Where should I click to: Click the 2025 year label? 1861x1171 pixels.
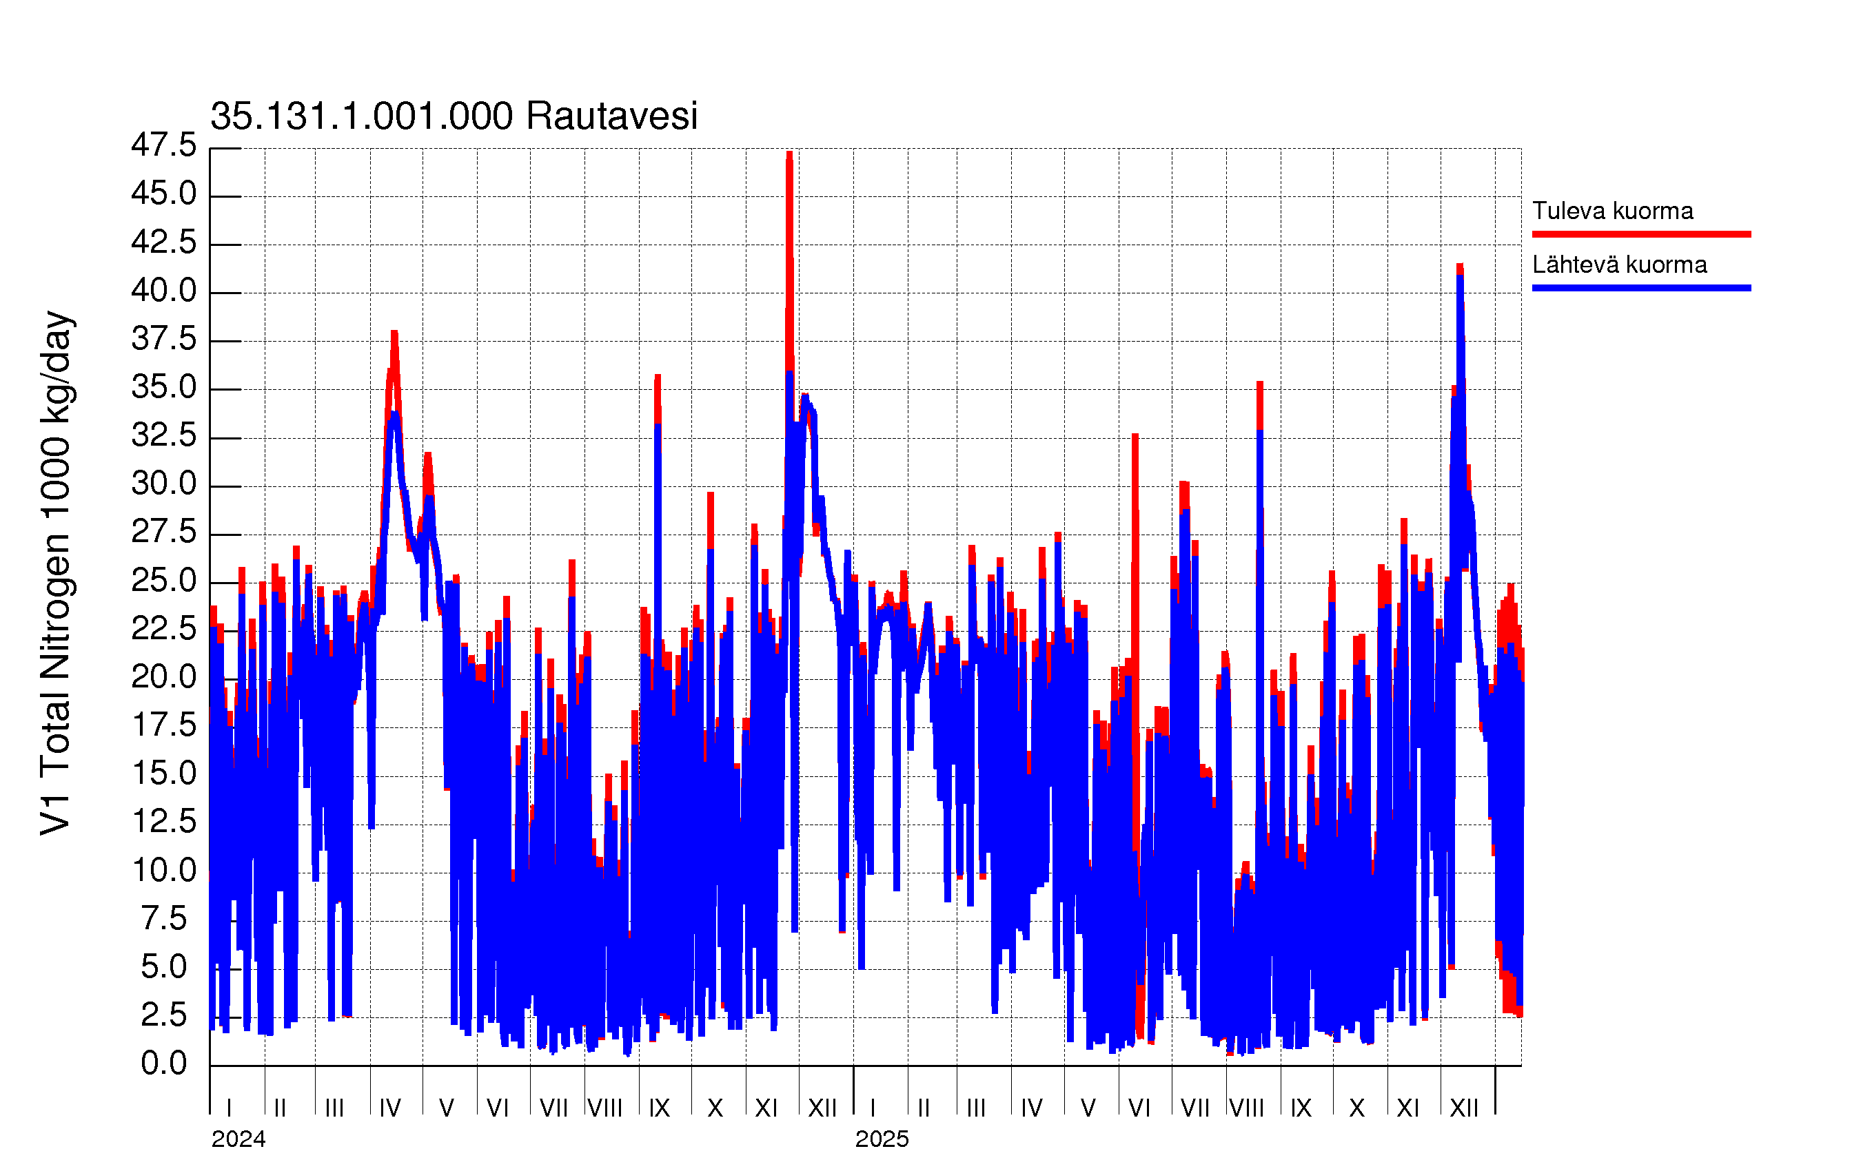coord(882,1139)
